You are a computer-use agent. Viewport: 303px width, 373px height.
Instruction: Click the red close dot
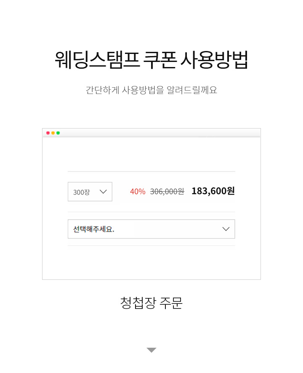click(48, 133)
